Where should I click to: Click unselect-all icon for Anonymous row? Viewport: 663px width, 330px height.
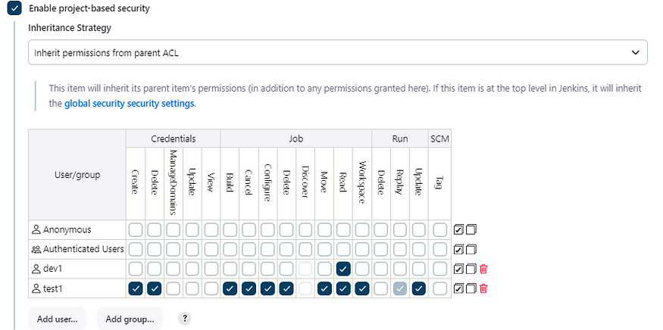471,230
